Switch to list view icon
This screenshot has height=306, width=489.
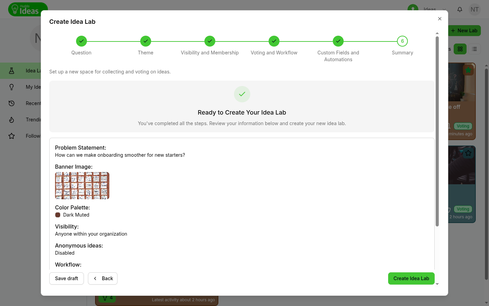[x=474, y=49]
